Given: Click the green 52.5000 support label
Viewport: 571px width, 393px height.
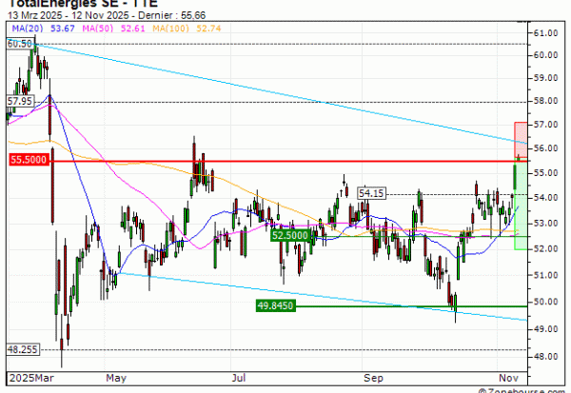Looking at the screenshot, I should [x=290, y=235].
